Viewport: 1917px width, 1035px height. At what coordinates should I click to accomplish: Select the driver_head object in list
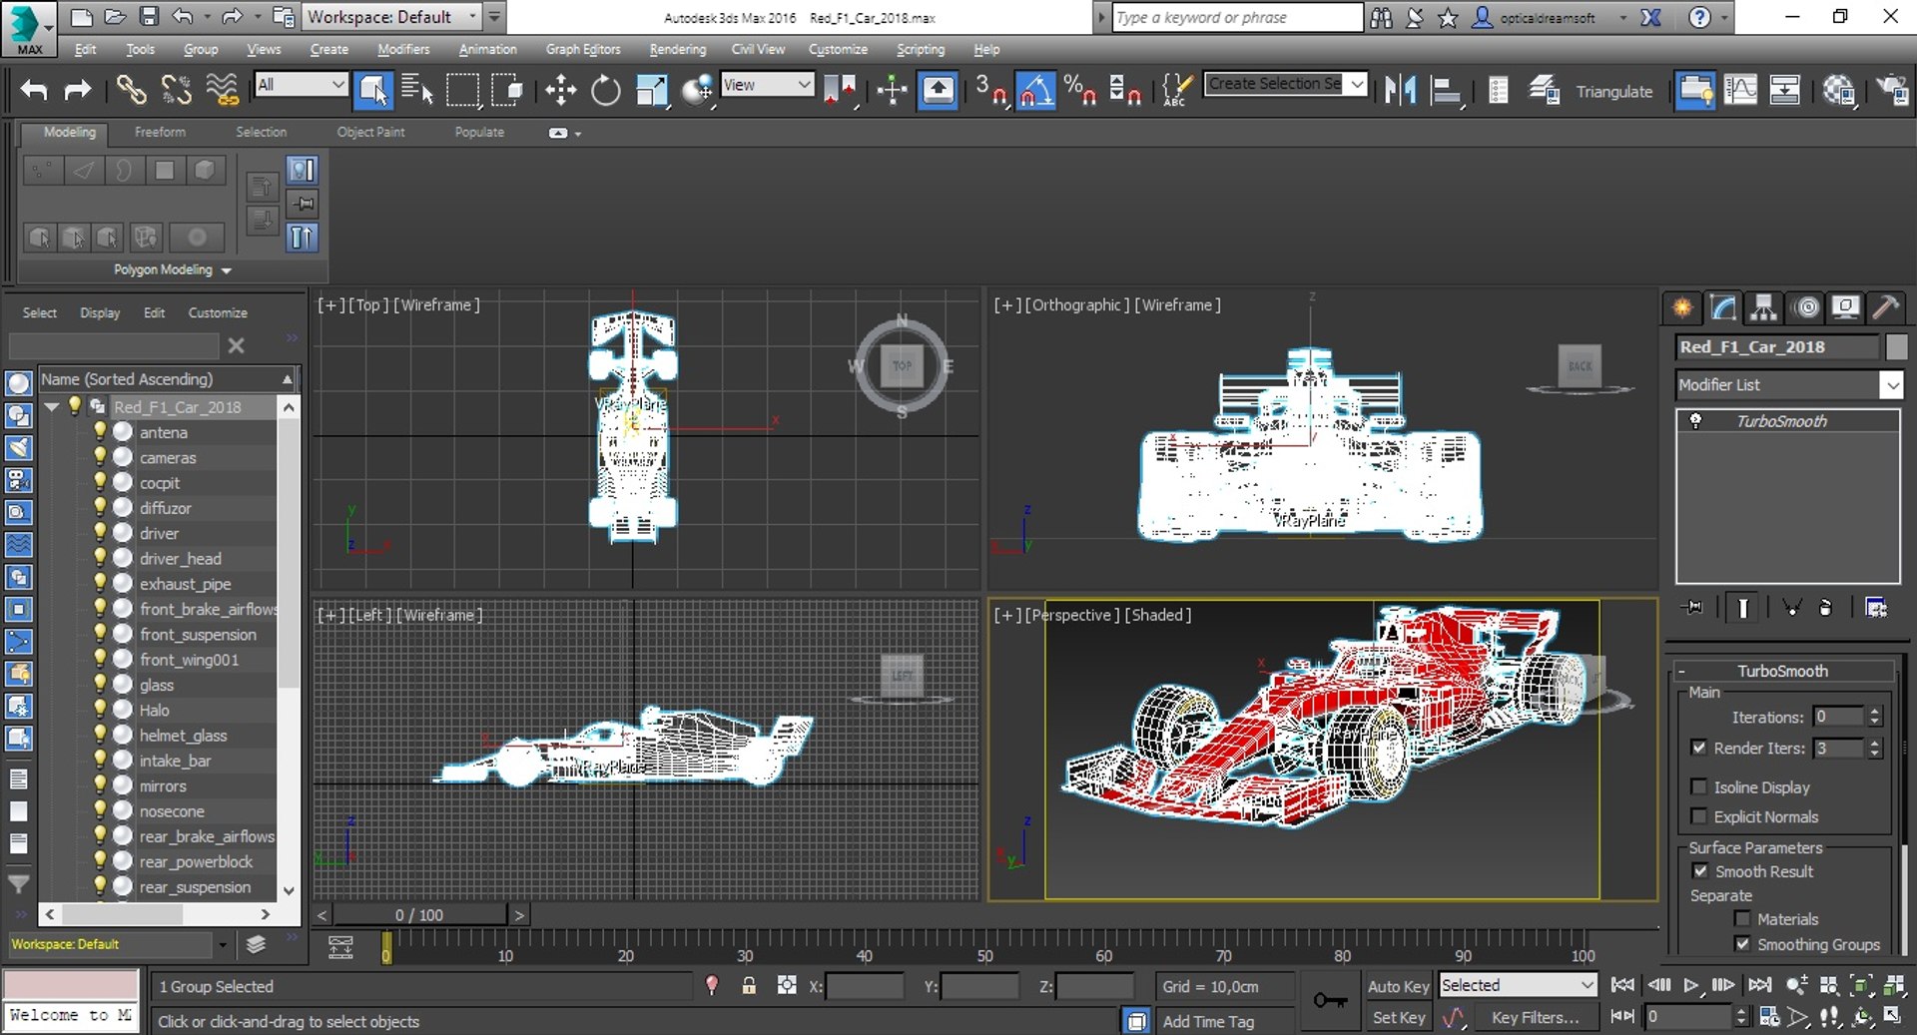point(180,558)
